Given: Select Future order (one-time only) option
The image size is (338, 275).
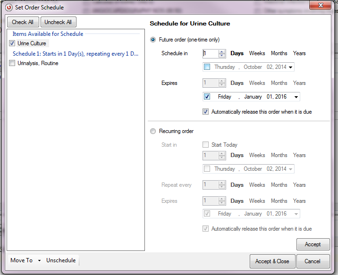Looking at the screenshot, I should coord(153,40).
